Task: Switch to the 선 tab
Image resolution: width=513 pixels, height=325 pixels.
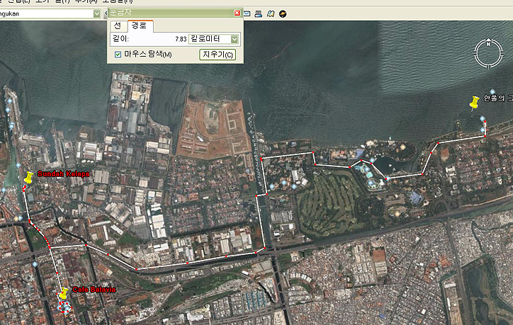Action: coord(118,25)
